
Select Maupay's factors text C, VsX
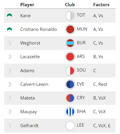[99, 112]
